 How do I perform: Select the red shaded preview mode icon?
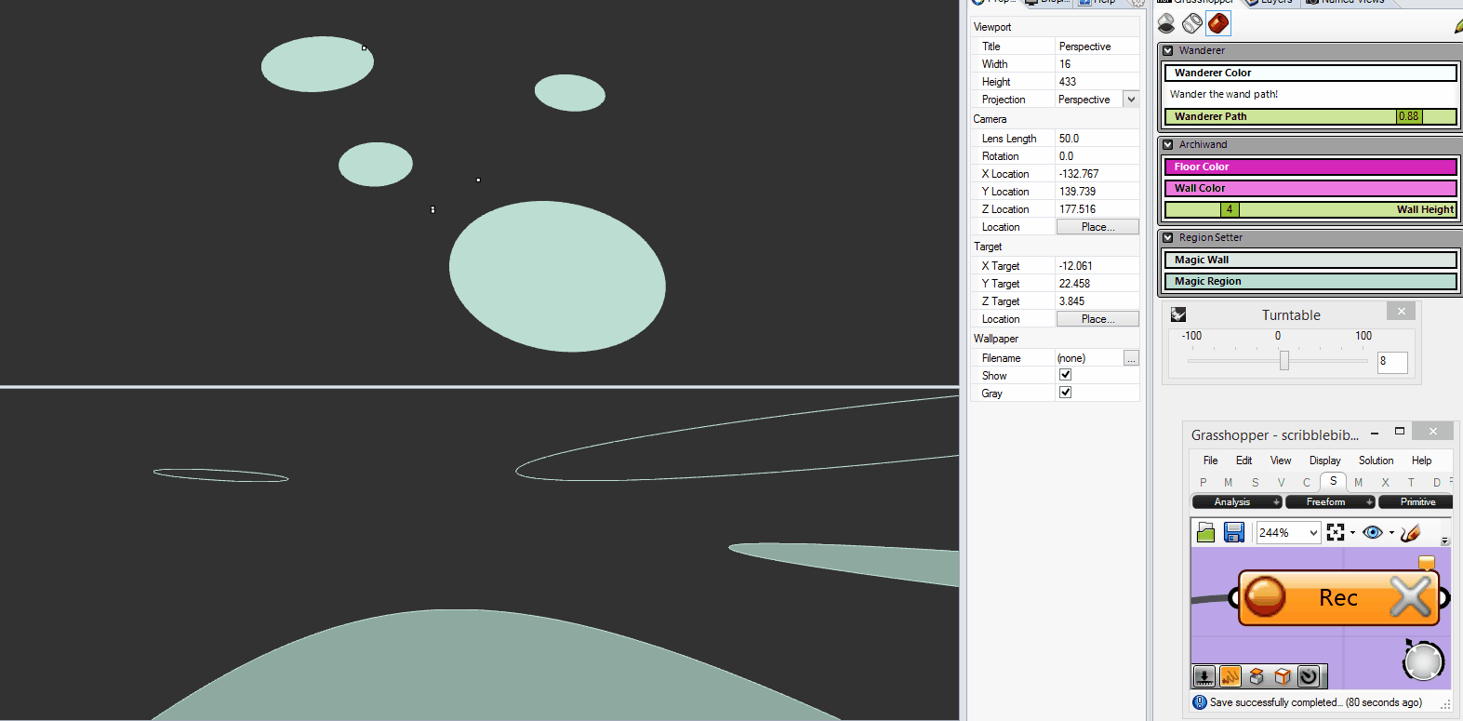1218,23
